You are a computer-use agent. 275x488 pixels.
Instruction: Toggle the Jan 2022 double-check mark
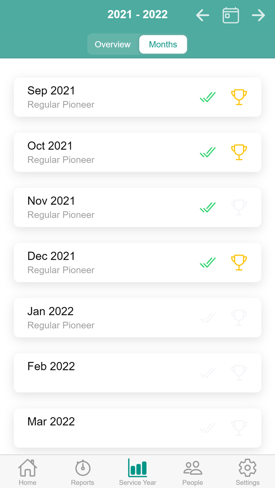[x=208, y=318]
